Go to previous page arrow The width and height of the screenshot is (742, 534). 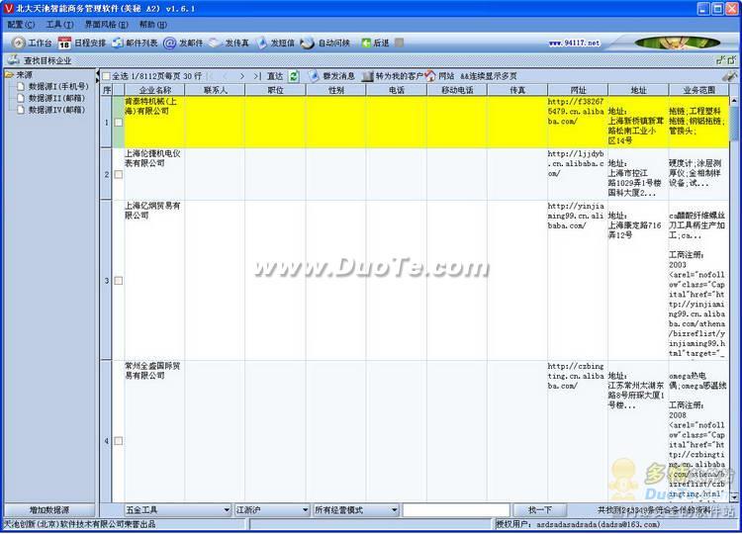pyautogui.click(x=226, y=76)
